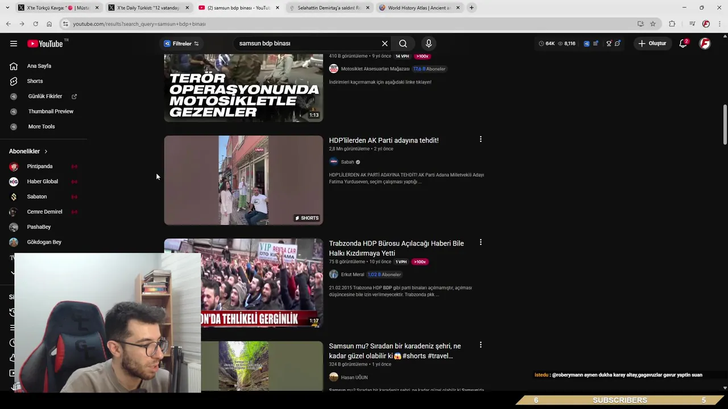Open More Tools in the sidebar
The height and width of the screenshot is (409, 728).
coord(42,127)
